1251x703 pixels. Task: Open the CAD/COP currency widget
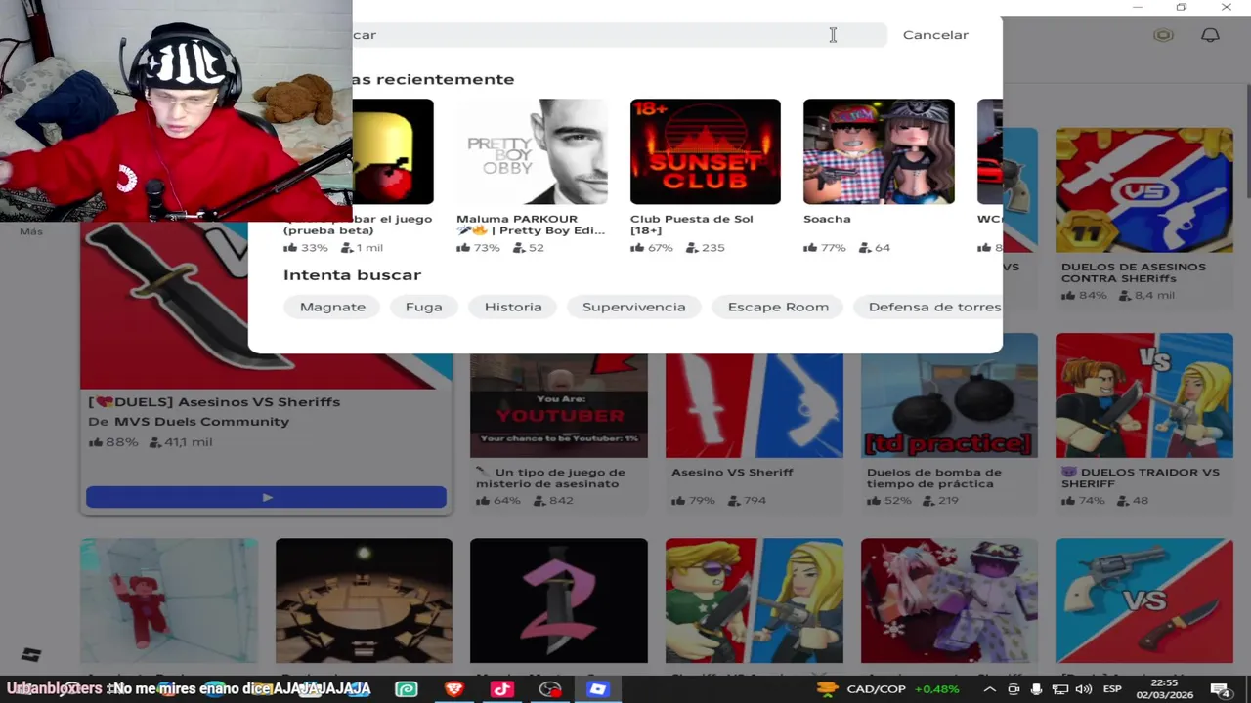click(888, 689)
